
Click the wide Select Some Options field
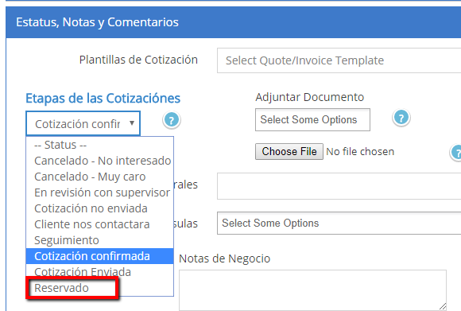339,223
